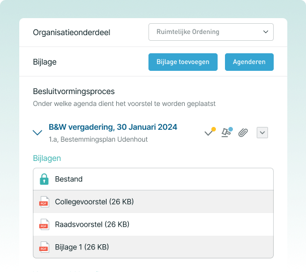Click the green lock icon

[x=44, y=179]
